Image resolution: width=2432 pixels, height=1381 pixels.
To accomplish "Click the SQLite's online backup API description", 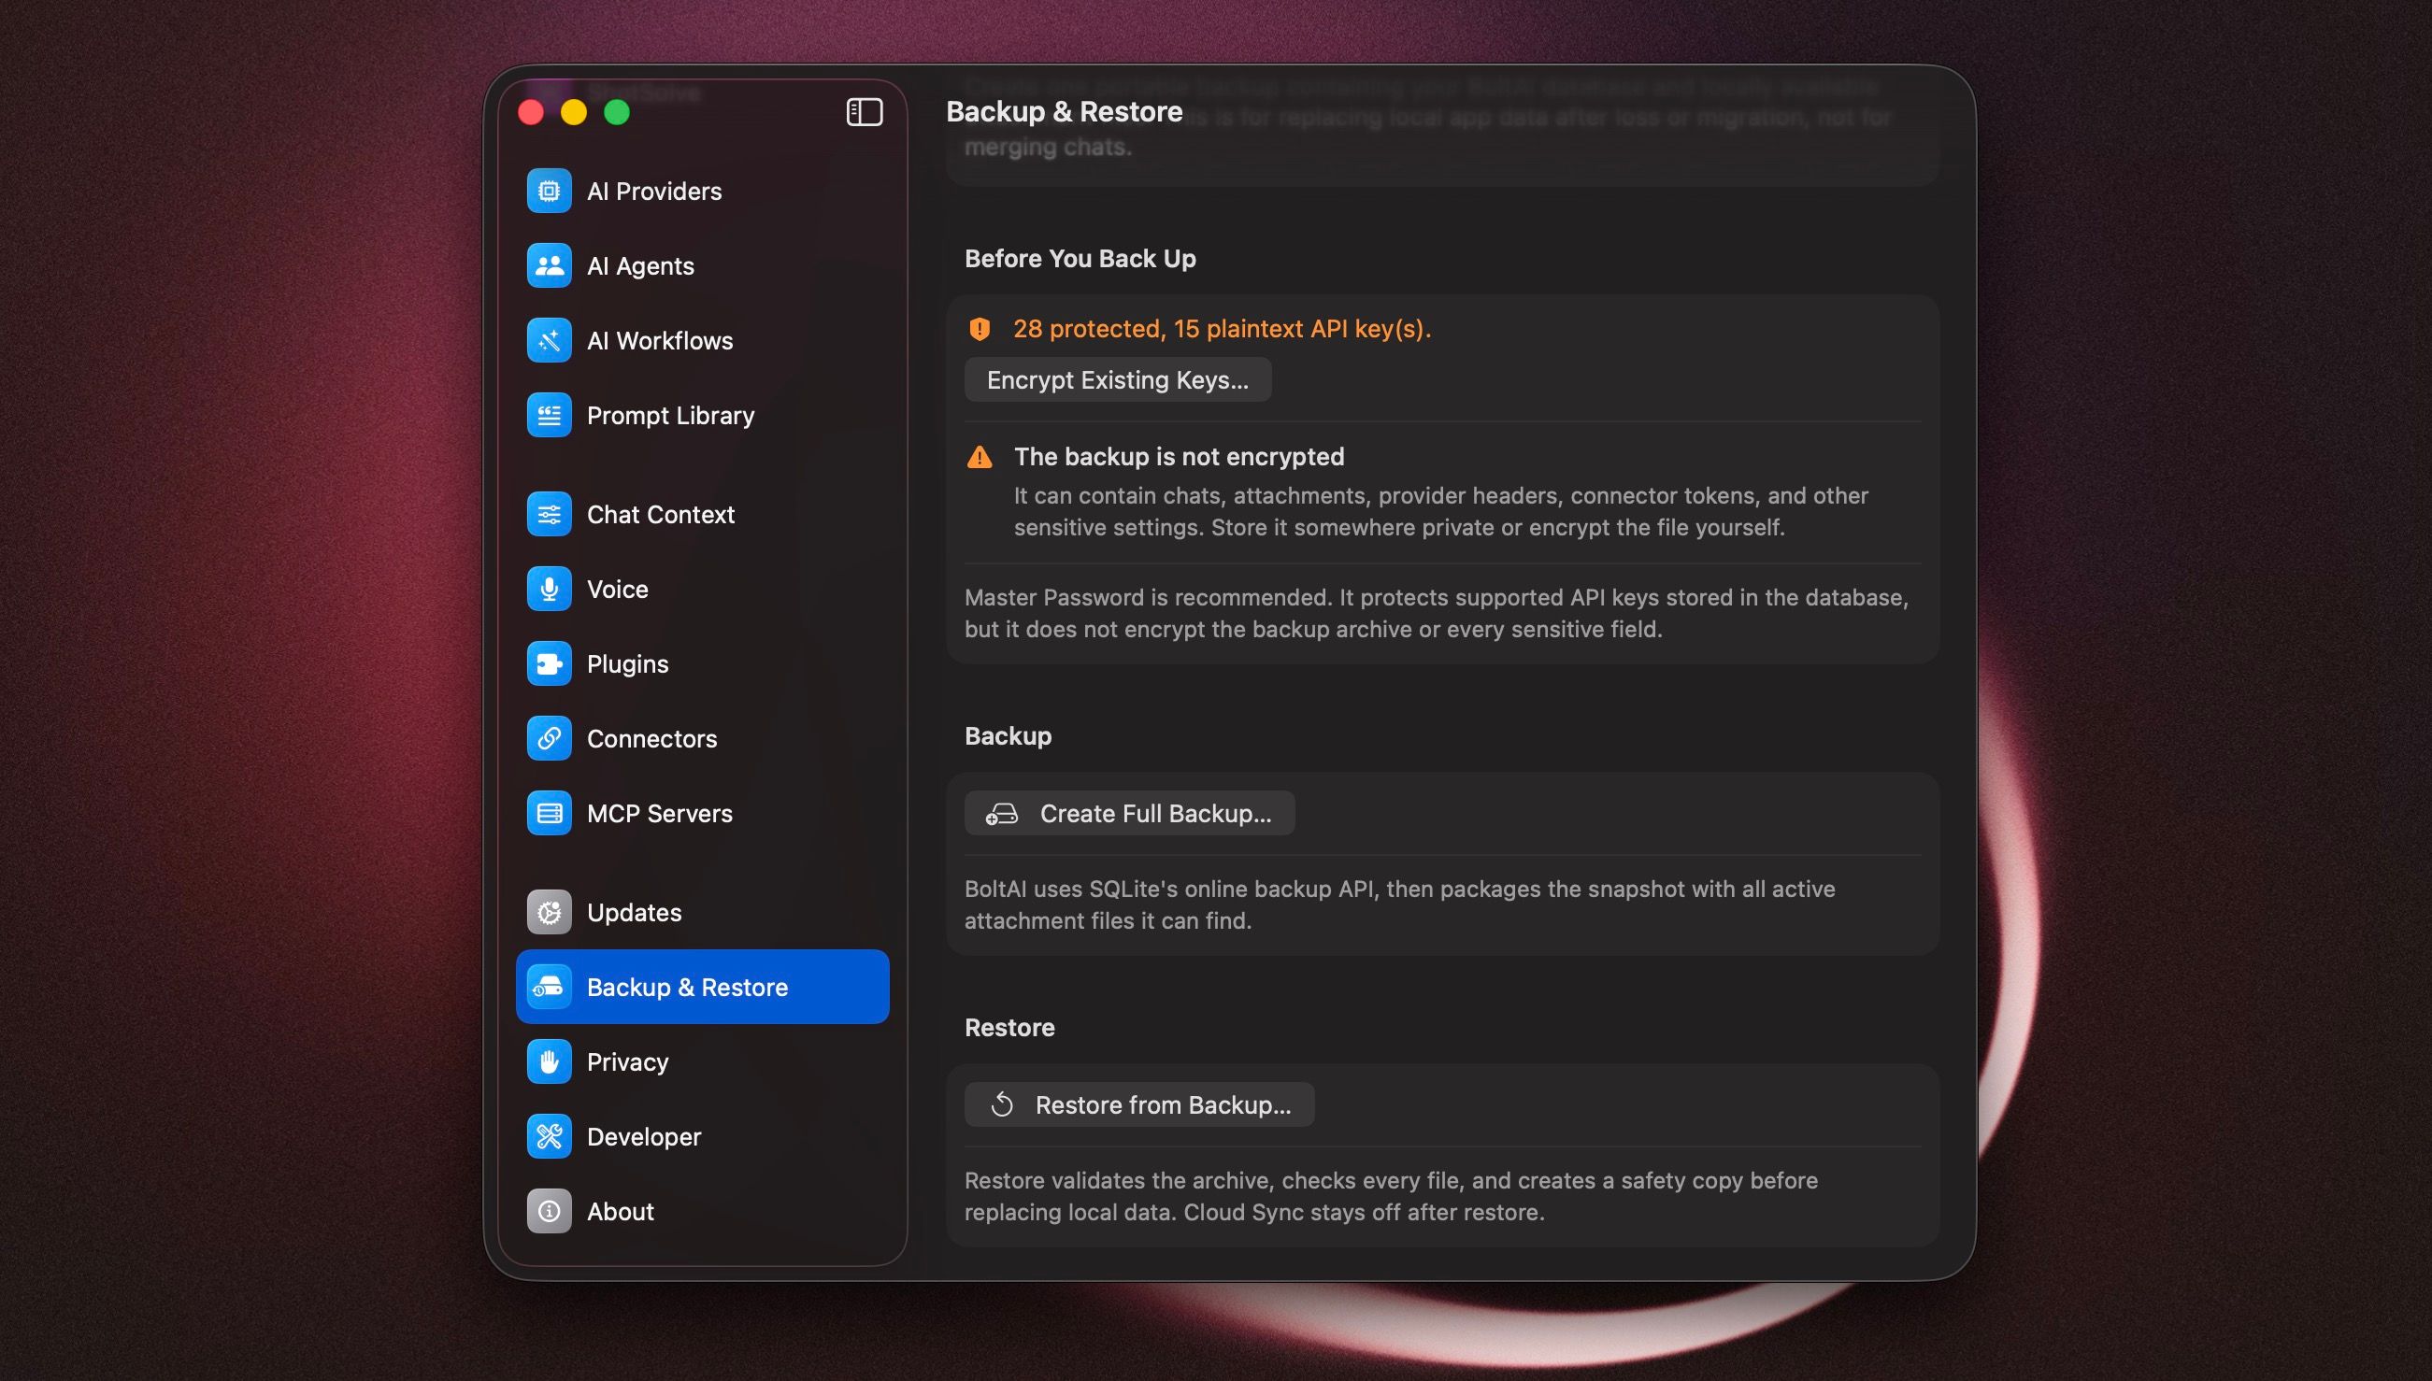I will pyautogui.click(x=1400, y=904).
